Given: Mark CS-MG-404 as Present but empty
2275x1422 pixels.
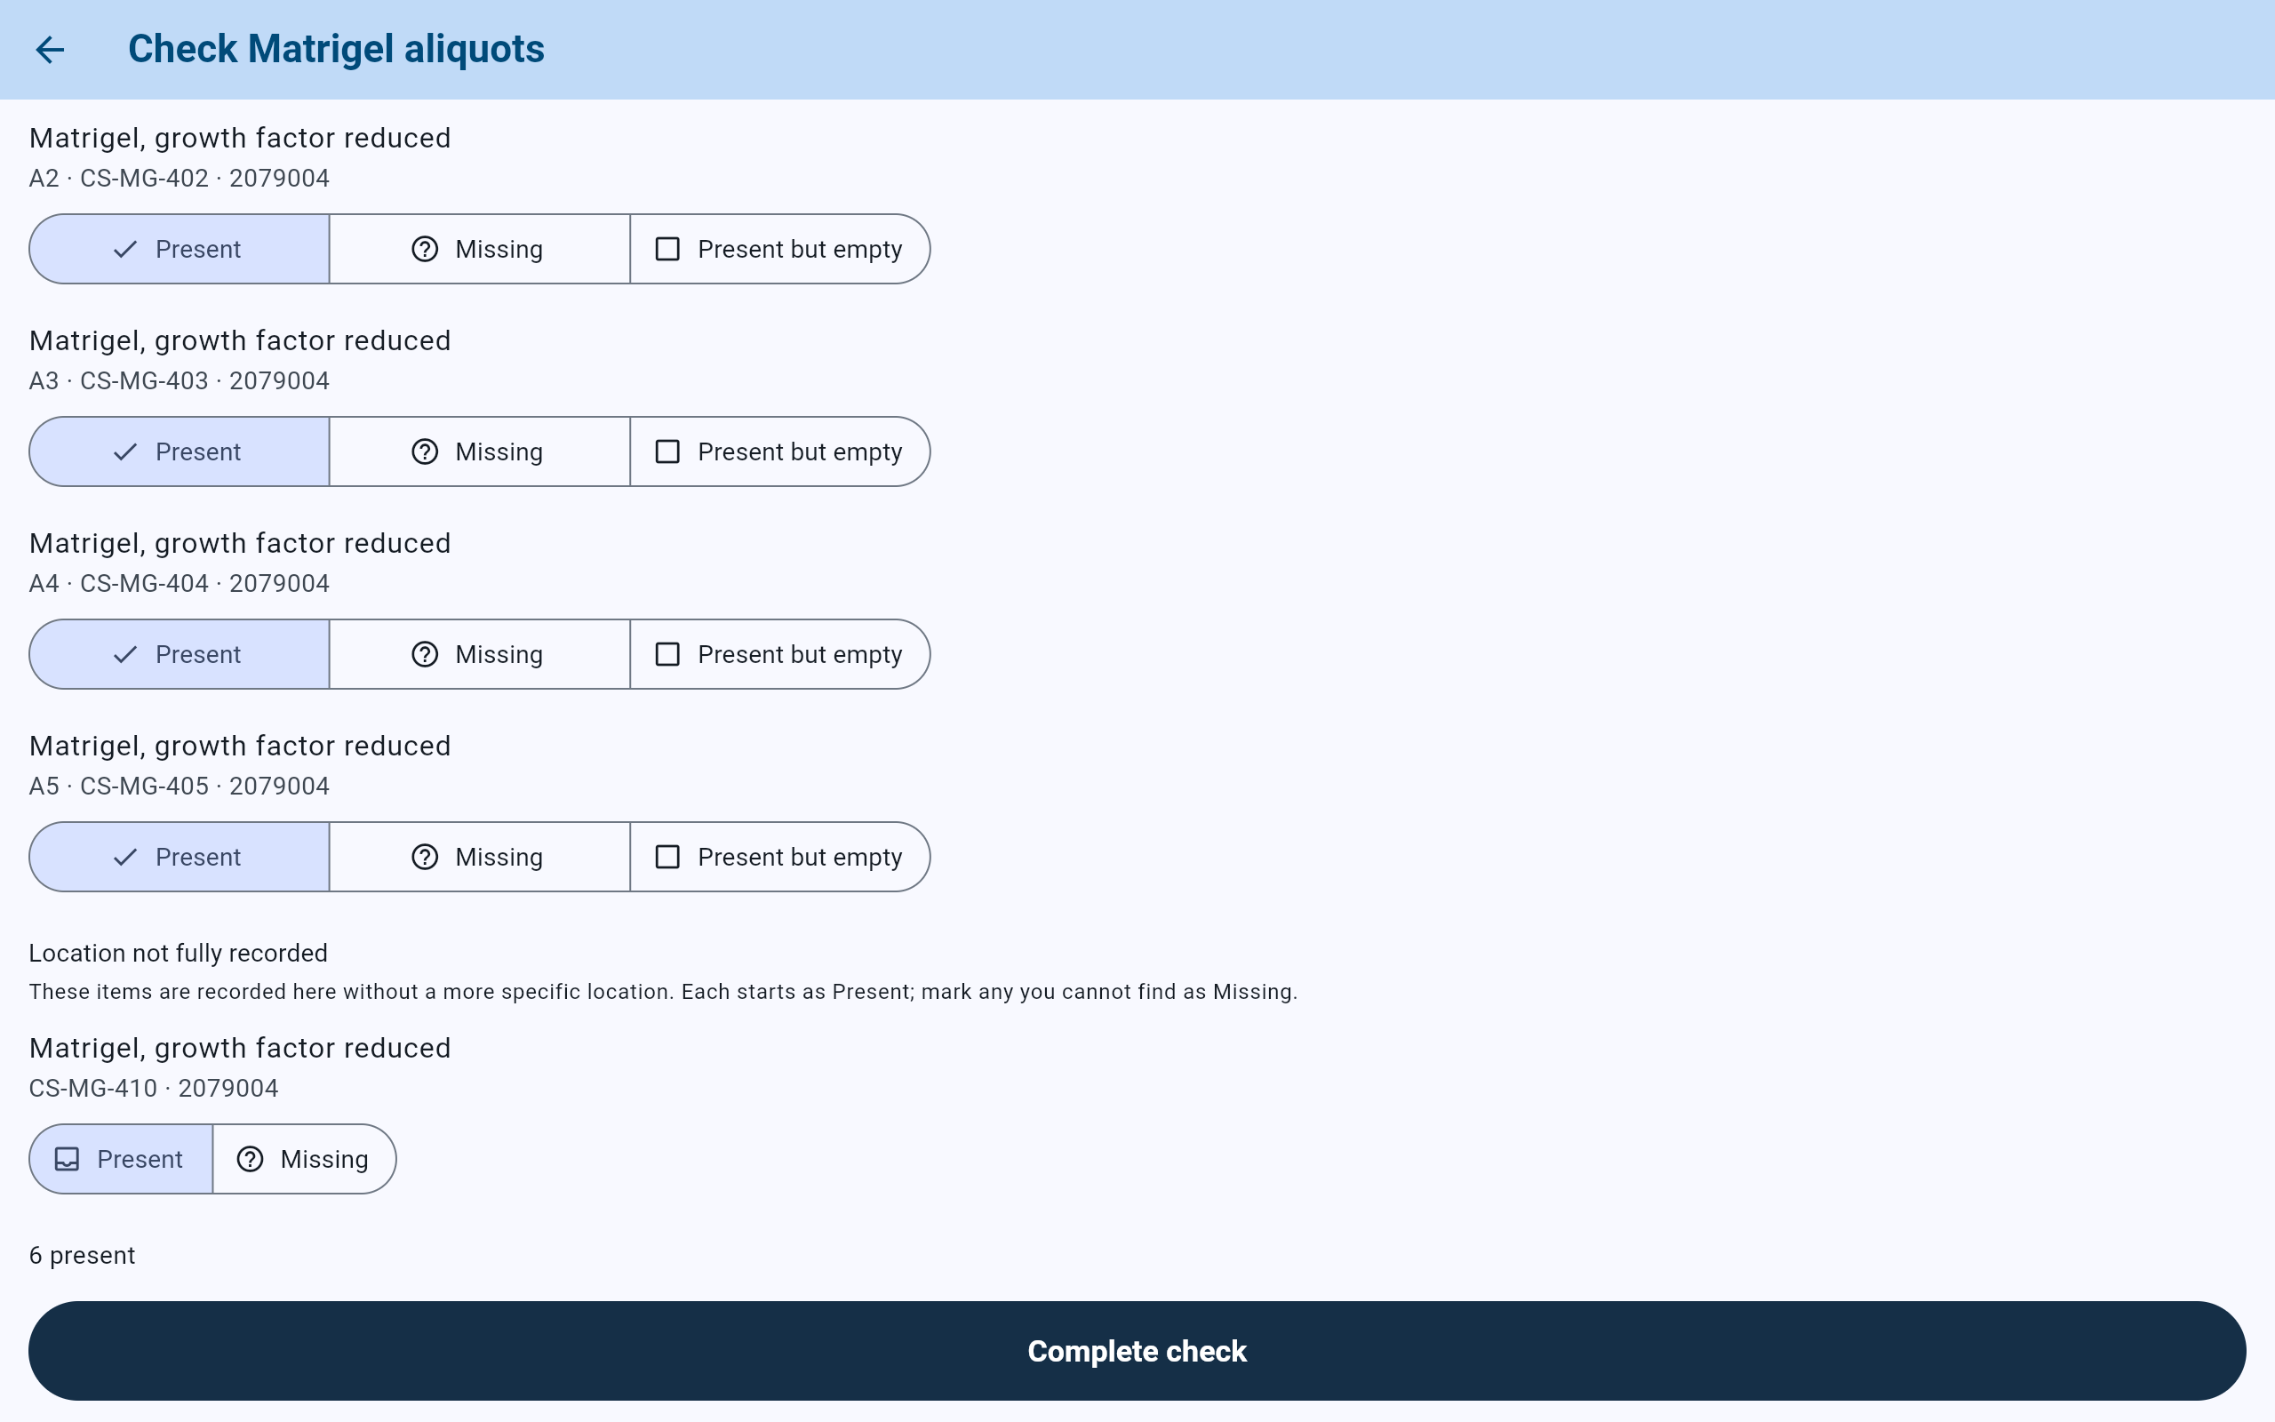Looking at the screenshot, I should point(780,655).
